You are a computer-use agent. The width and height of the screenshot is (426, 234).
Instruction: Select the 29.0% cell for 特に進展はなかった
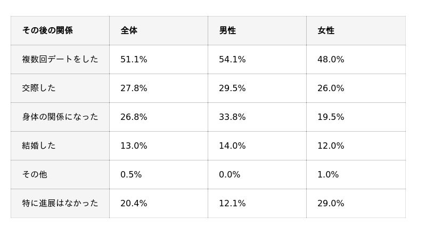point(356,204)
